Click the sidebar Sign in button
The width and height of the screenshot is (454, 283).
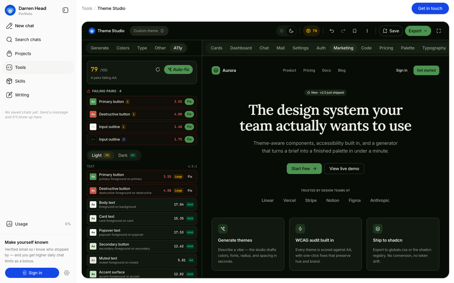pos(32,273)
